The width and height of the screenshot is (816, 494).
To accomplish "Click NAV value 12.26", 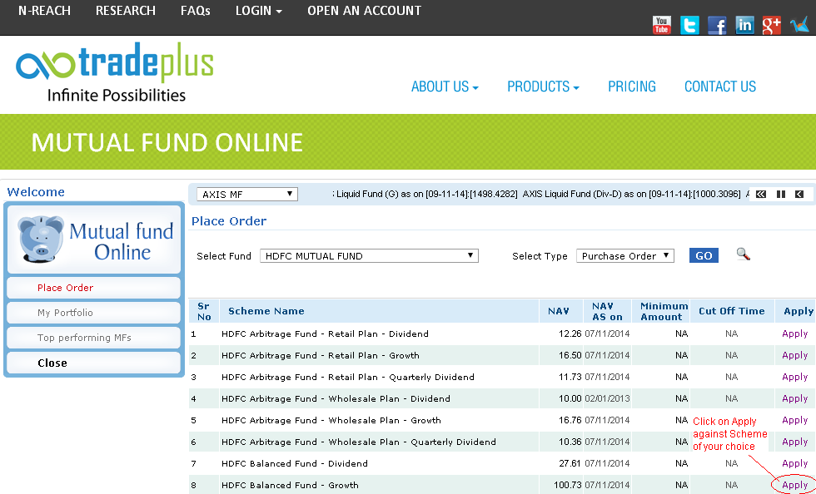I will click(x=570, y=333).
